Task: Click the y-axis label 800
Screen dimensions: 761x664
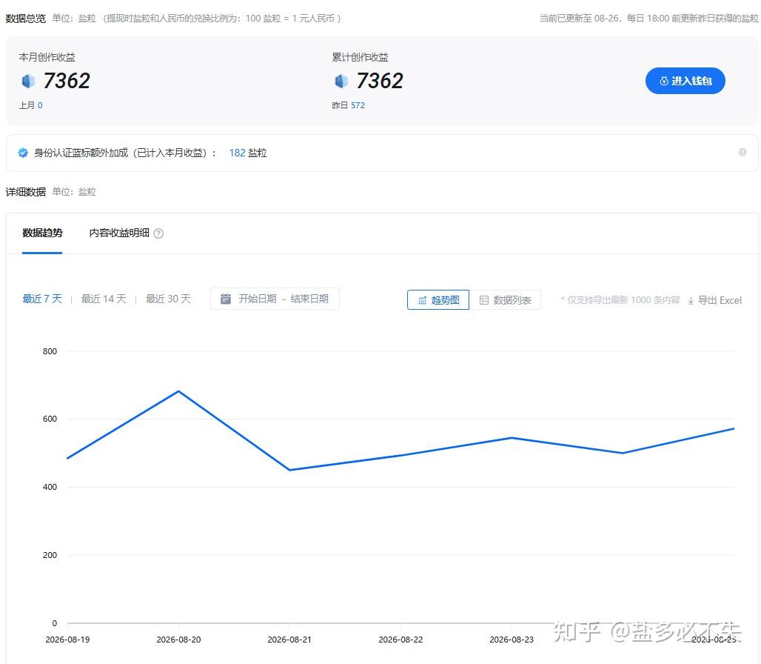Action: pos(50,351)
